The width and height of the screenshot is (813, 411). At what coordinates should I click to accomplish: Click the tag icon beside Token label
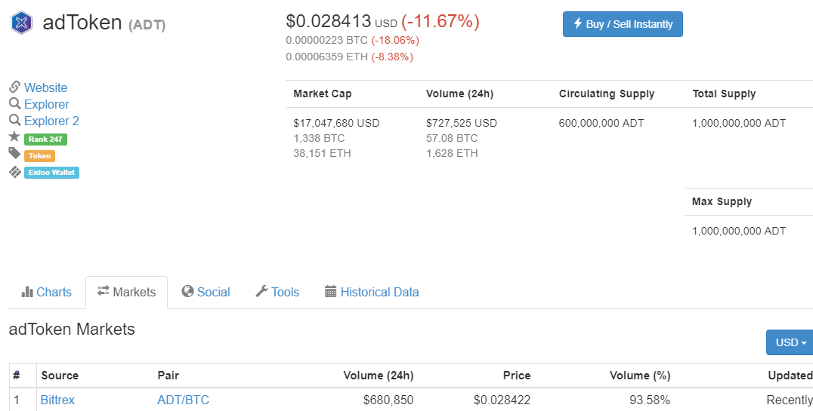pos(14,154)
